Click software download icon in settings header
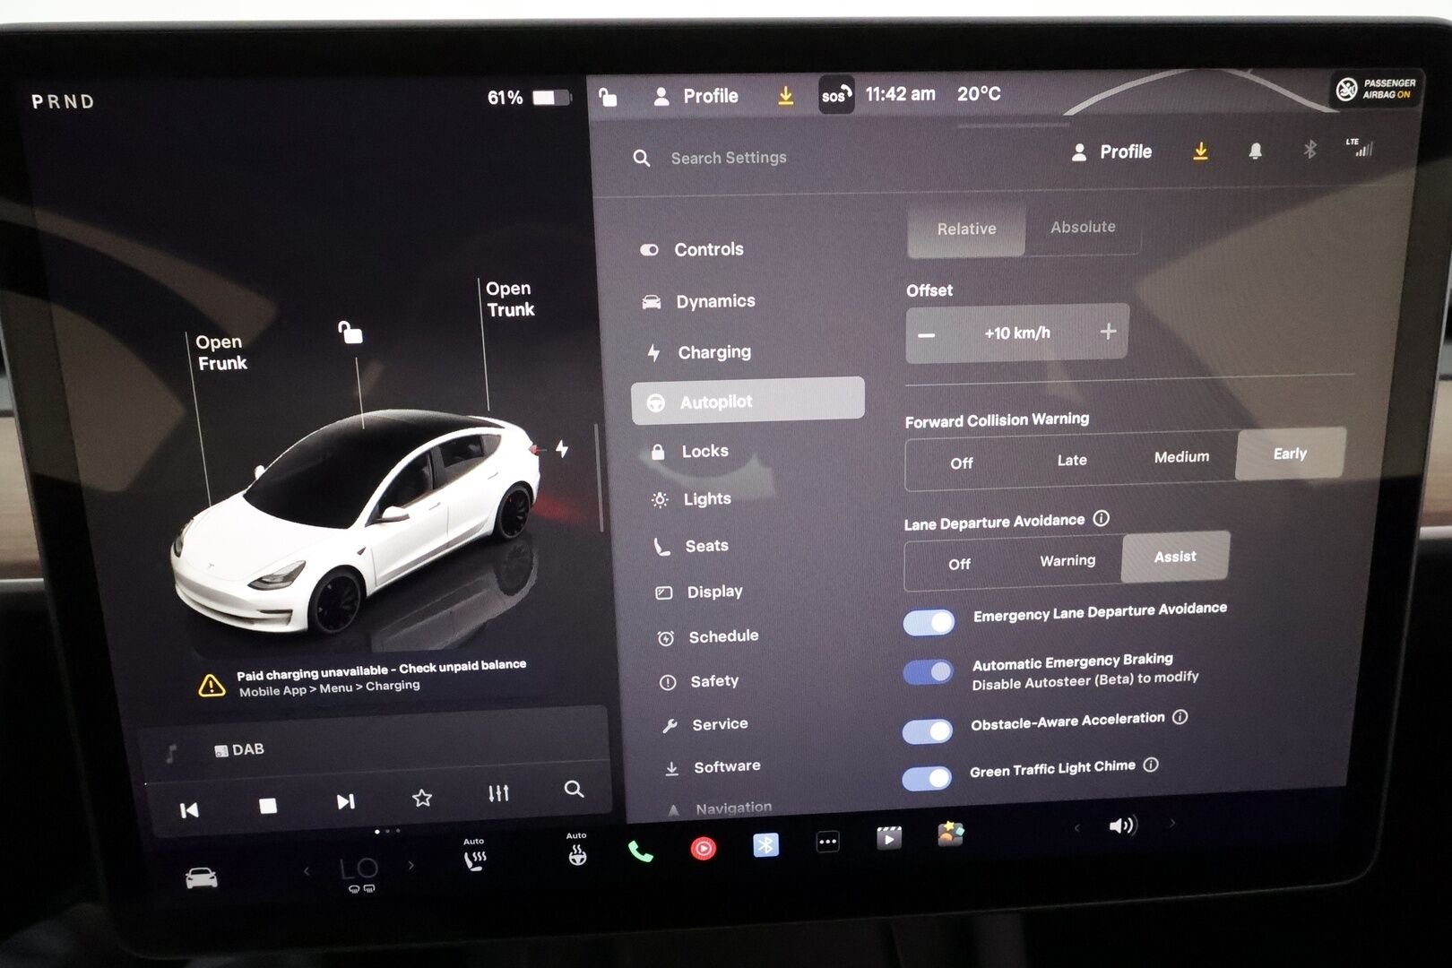This screenshot has height=968, width=1452. (1201, 151)
